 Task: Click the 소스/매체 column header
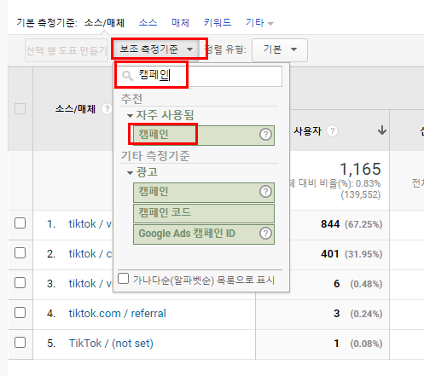pos(75,109)
